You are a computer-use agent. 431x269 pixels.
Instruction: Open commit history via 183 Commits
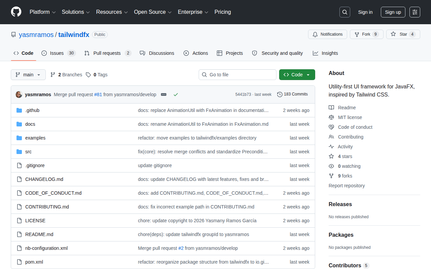292,94
